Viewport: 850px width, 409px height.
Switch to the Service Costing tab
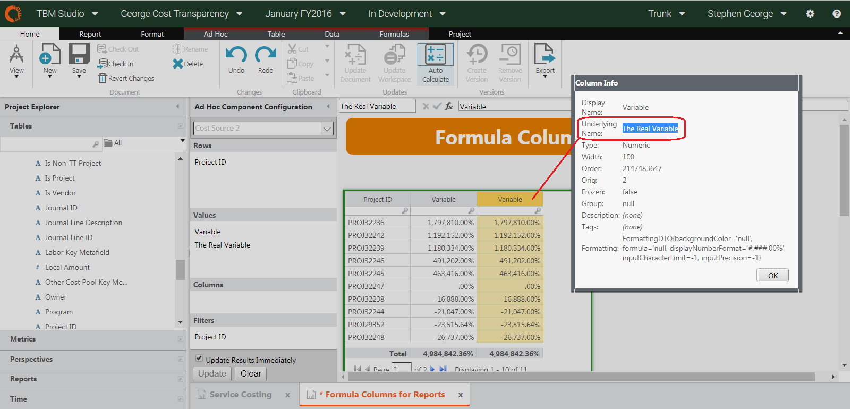pyautogui.click(x=240, y=395)
